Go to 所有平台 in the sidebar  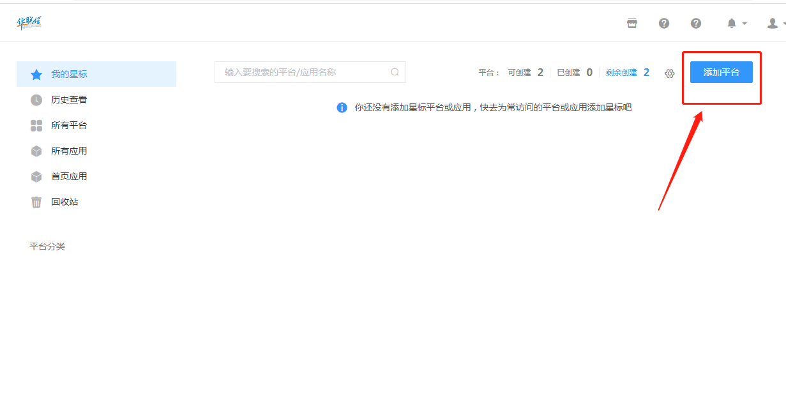tap(96, 125)
